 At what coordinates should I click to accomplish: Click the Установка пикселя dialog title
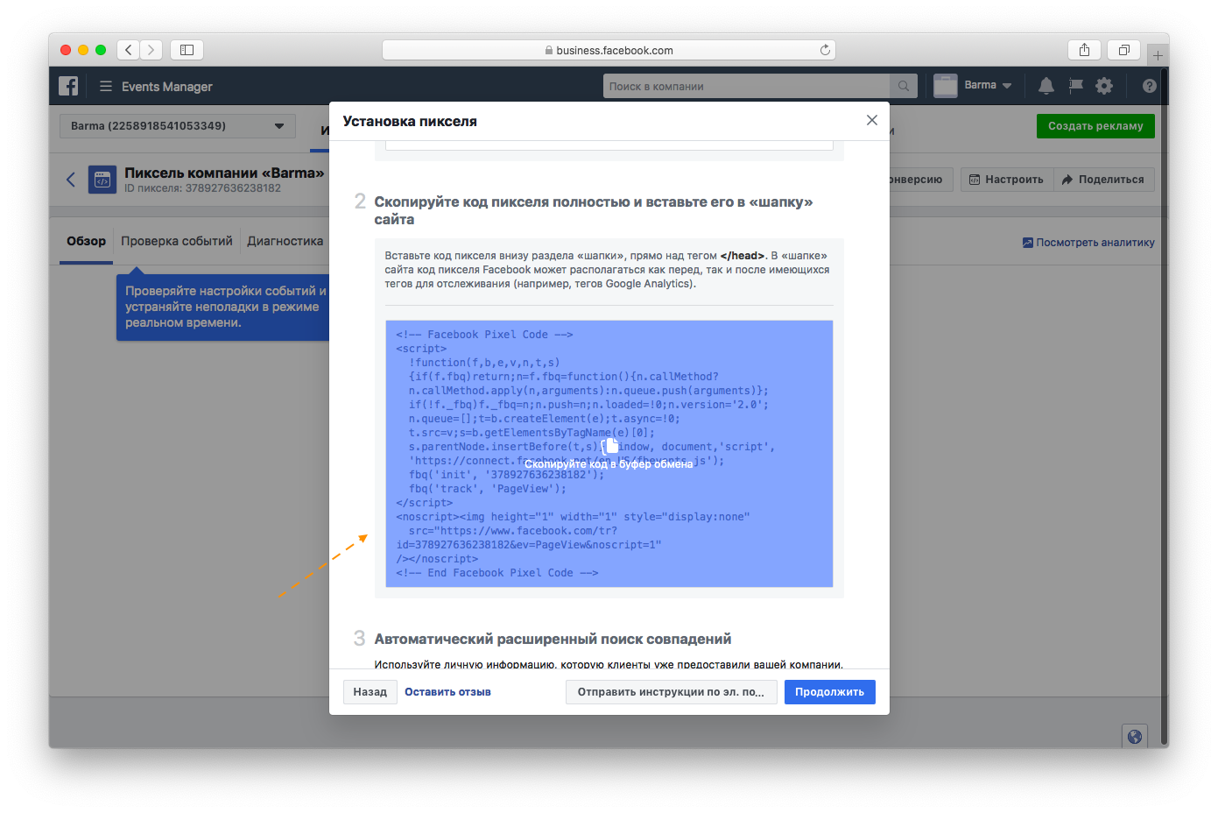click(410, 121)
